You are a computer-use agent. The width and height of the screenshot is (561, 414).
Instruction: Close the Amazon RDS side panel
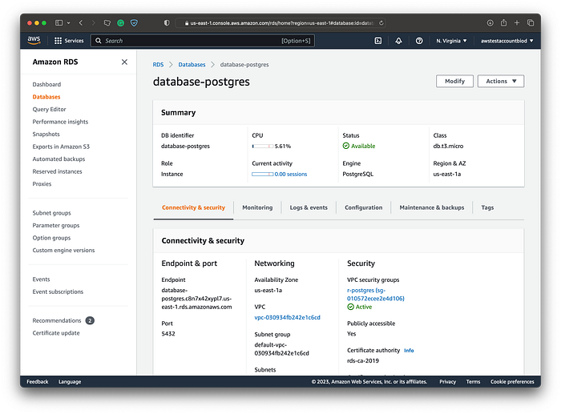click(x=124, y=62)
